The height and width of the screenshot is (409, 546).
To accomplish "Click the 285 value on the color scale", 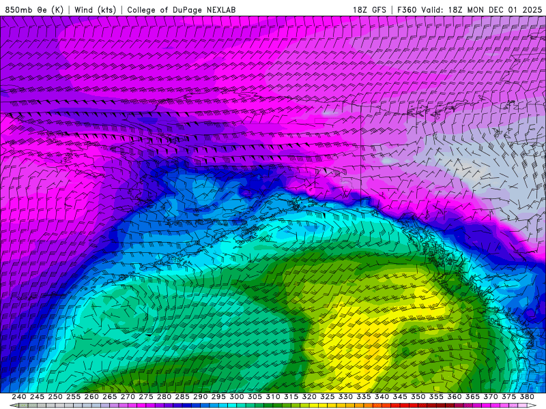I will click(x=182, y=397).
